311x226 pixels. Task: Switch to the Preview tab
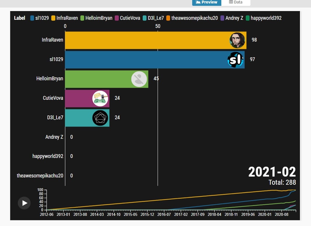207,2
